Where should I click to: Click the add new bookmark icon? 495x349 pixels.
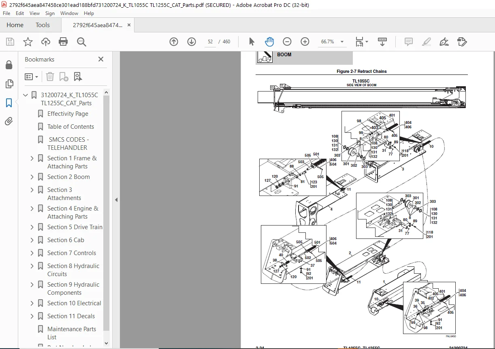pos(64,77)
